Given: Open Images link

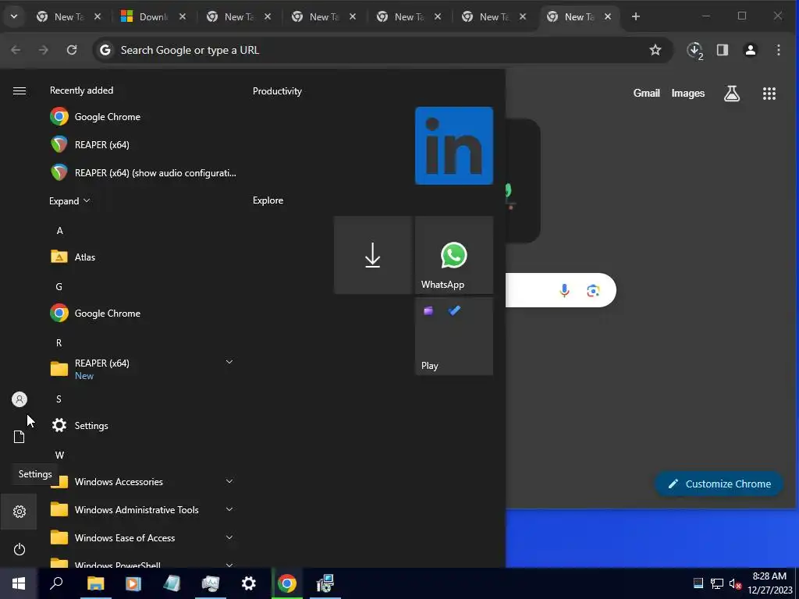Looking at the screenshot, I should click(x=688, y=94).
